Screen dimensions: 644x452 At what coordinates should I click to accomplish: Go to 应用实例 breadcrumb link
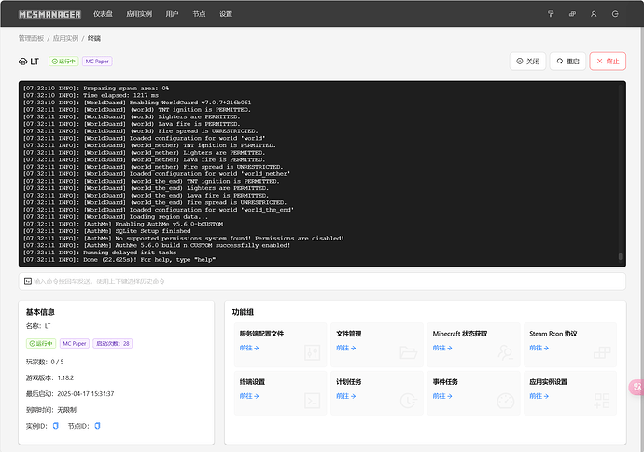(65, 38)
